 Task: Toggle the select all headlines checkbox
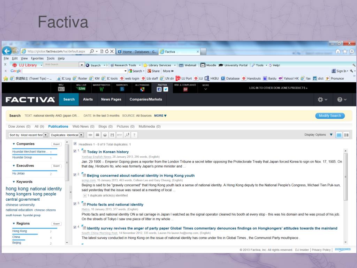click(75, 144)
